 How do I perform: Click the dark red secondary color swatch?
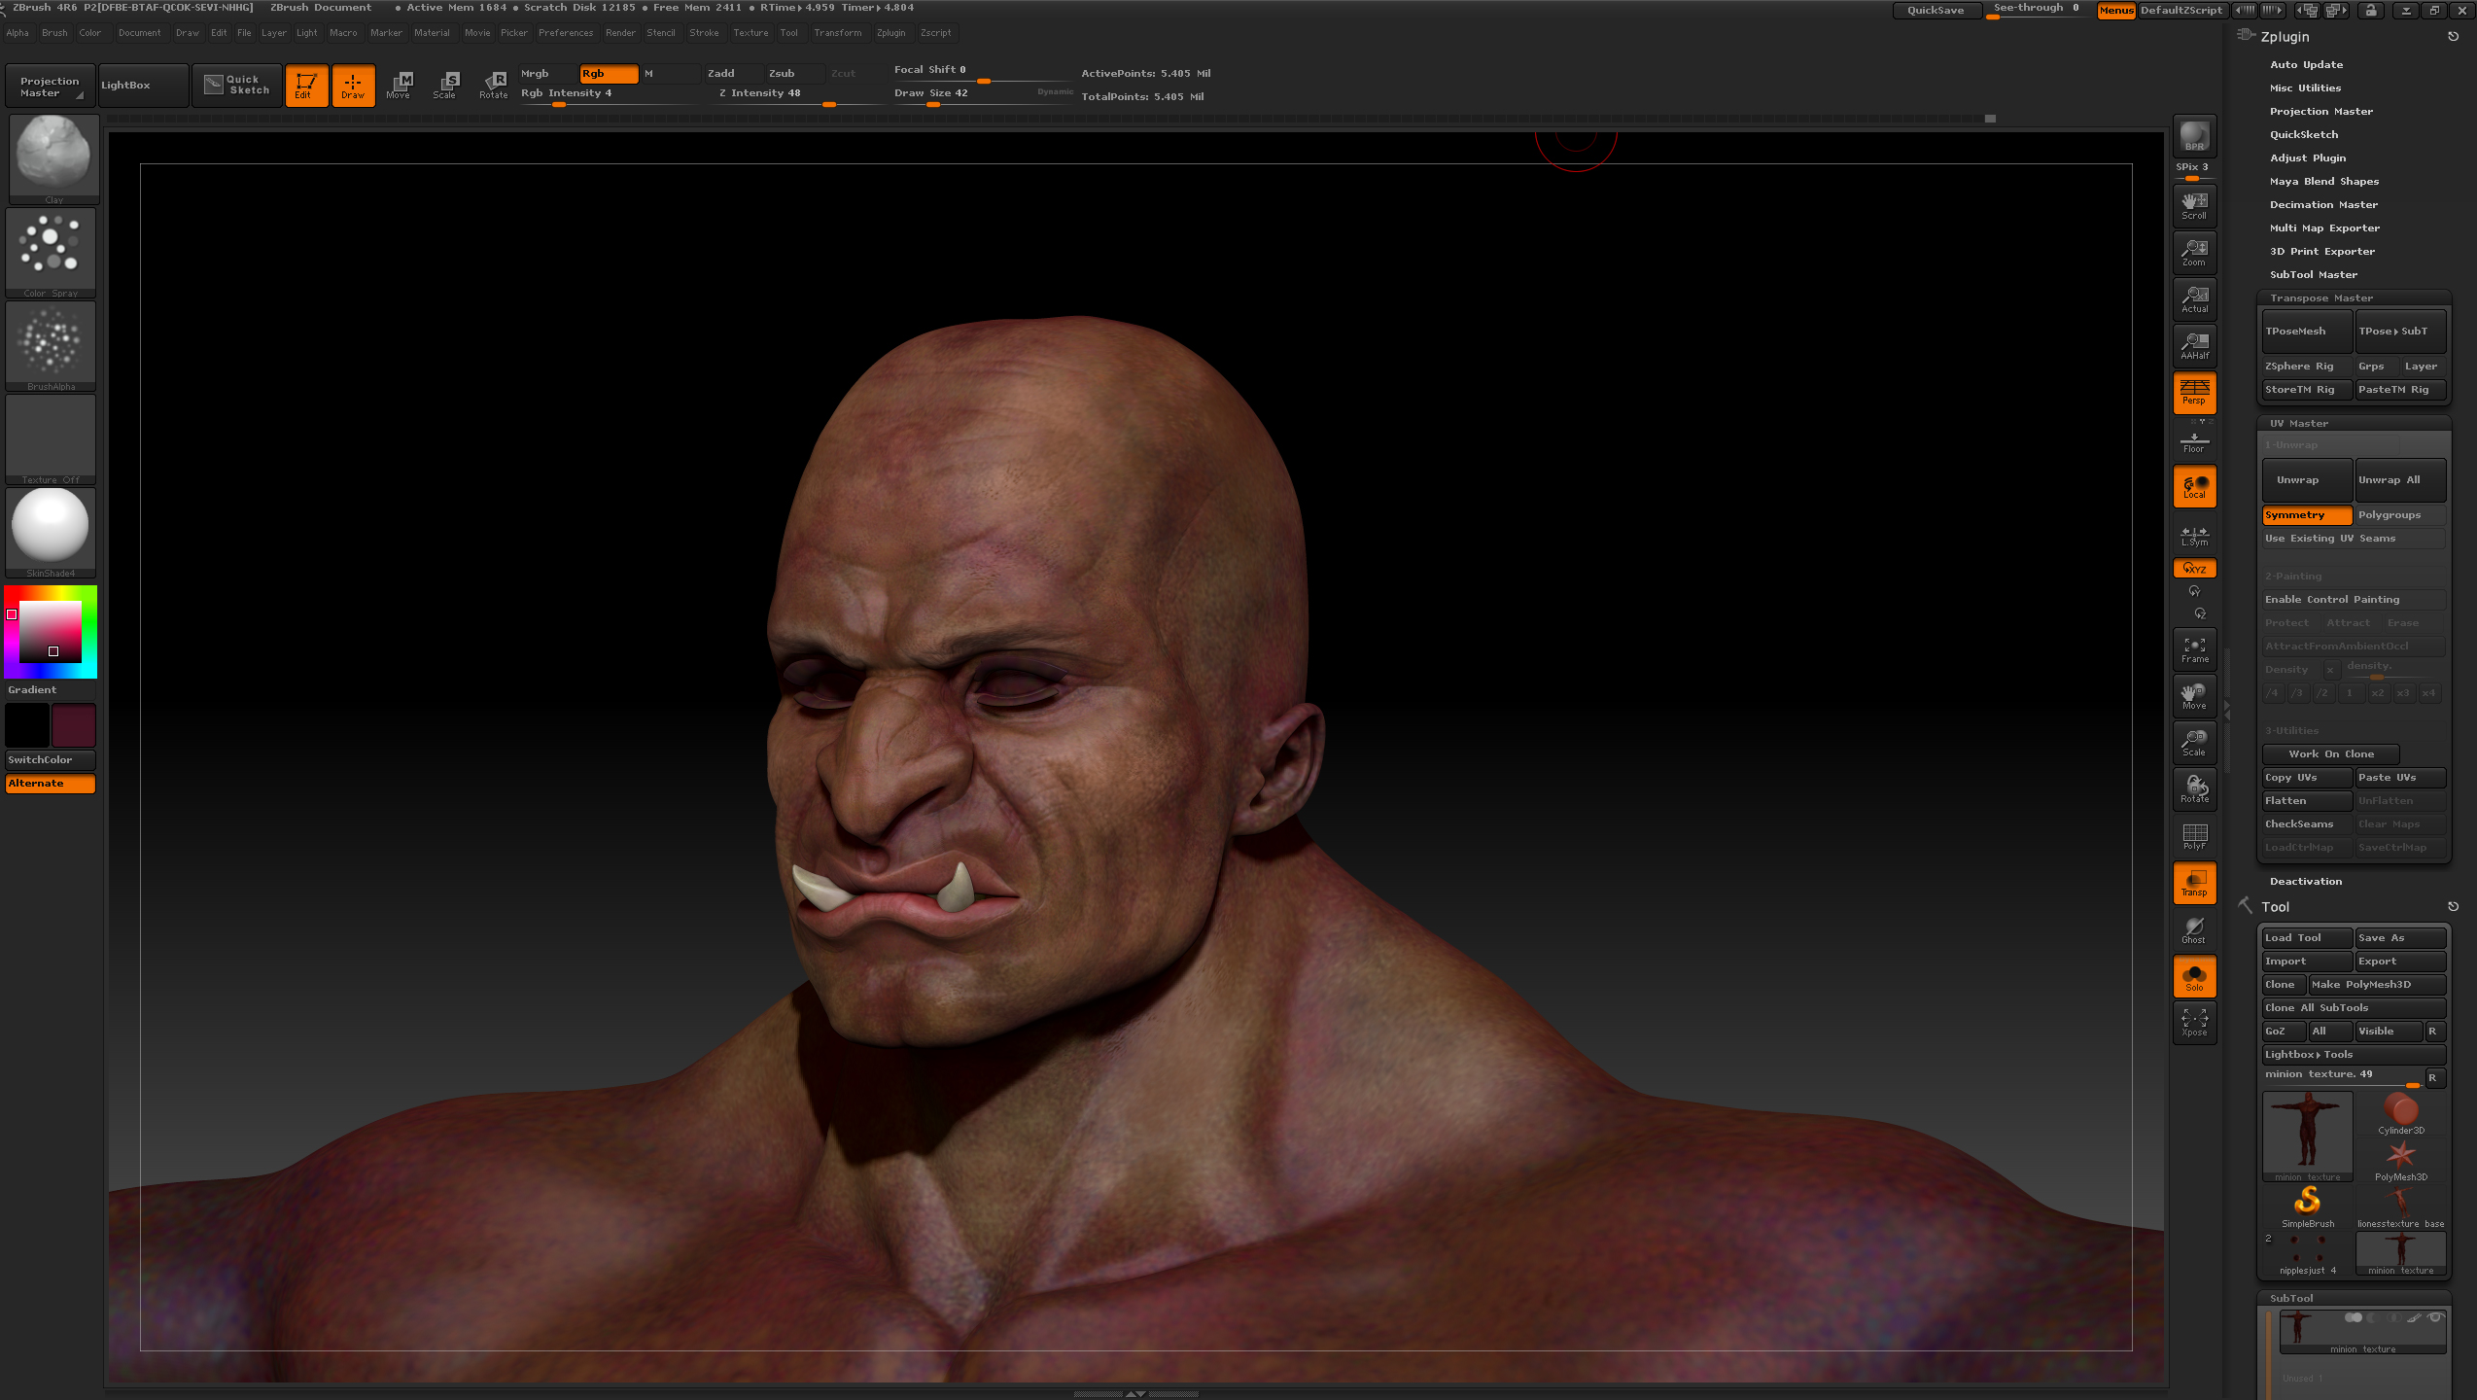point(74,726)
